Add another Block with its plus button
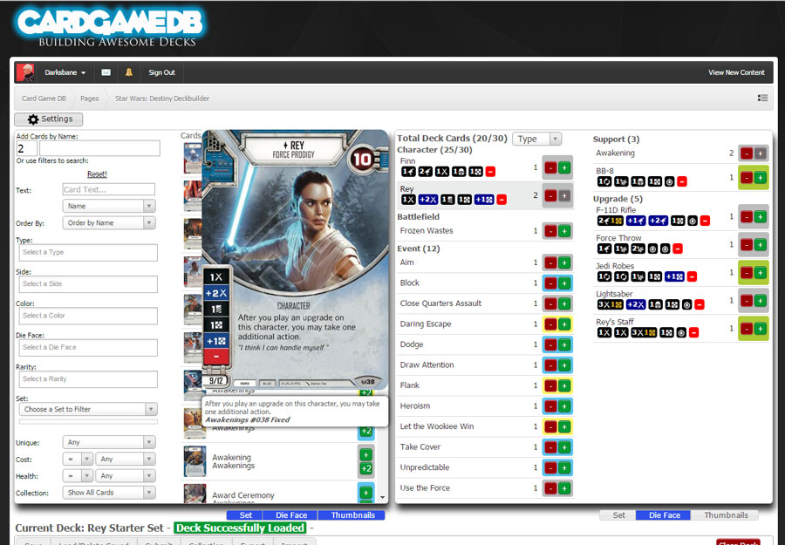The width and height of the screenshot is (785, 545). click(x=564, y=283)
